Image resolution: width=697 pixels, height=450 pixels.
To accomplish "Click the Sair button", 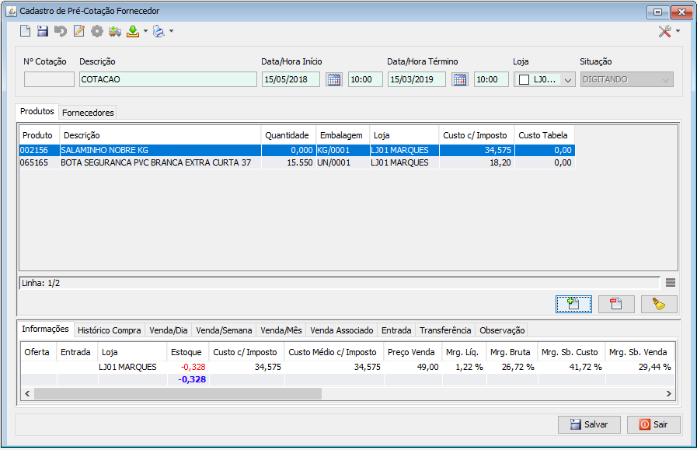I will coord(653,424).
